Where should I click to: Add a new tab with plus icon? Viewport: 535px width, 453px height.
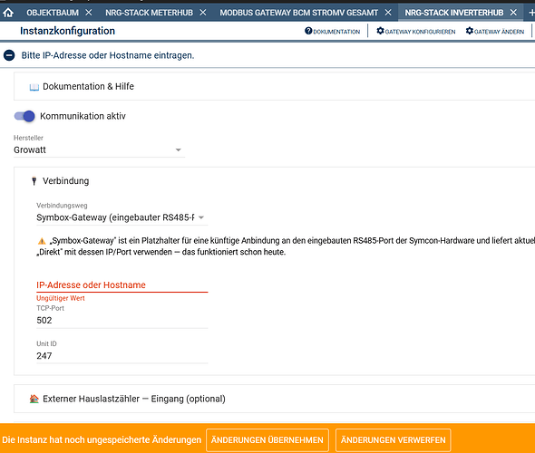531,13
